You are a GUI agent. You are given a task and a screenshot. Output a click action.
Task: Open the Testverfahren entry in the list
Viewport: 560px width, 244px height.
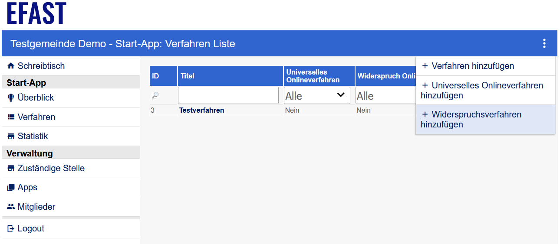pyautogui.click(x=201, y=110)
